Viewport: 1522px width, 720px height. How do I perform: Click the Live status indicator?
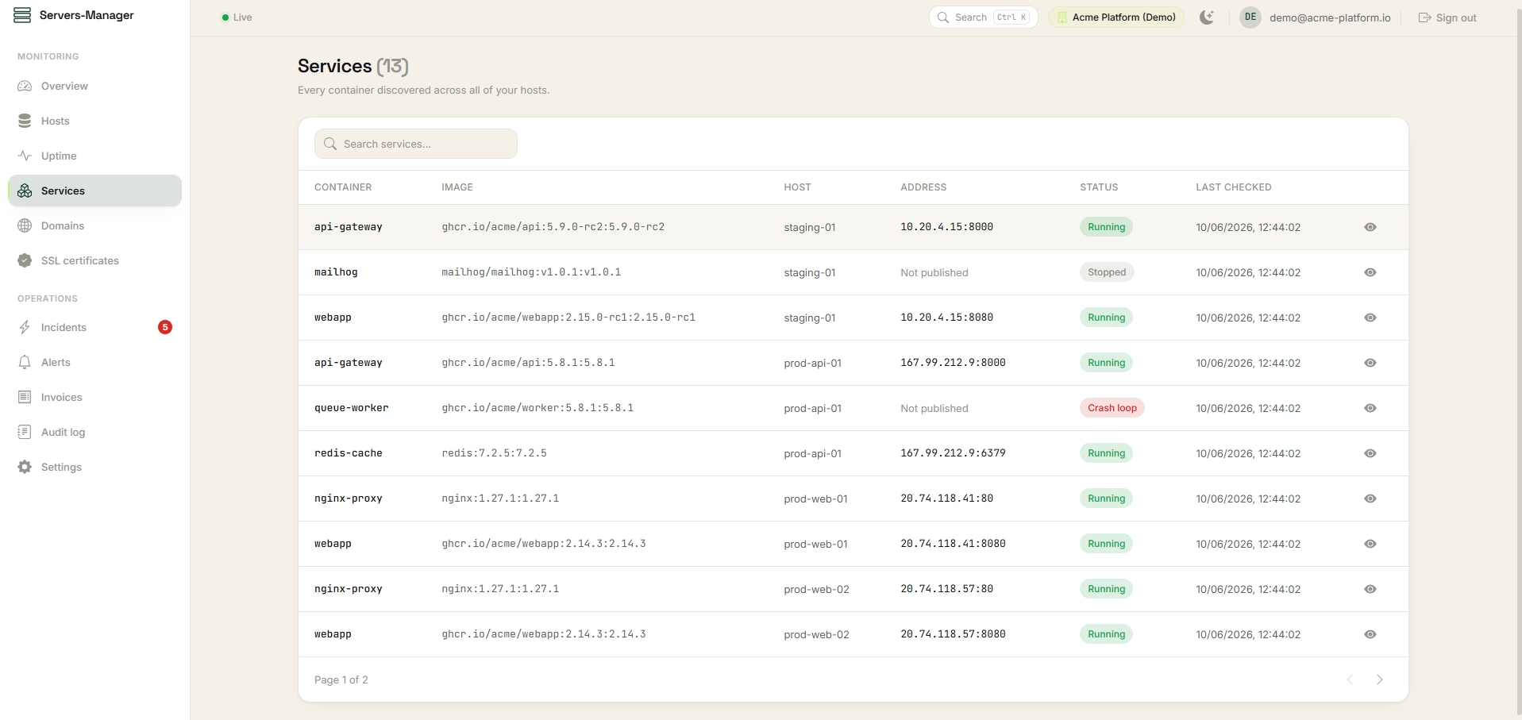pos(237,17)
